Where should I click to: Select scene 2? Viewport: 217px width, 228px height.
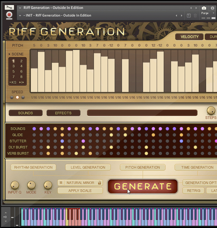21,61
